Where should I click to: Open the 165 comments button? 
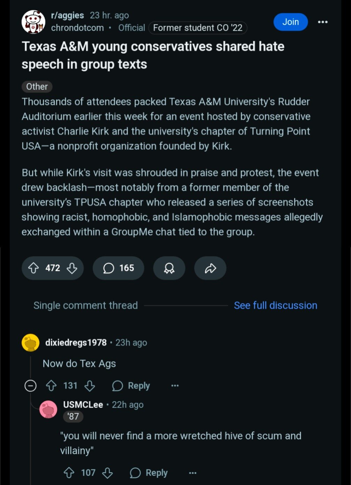(119, 268)
